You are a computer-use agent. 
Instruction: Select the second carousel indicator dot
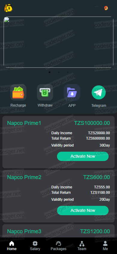point(58,72)
